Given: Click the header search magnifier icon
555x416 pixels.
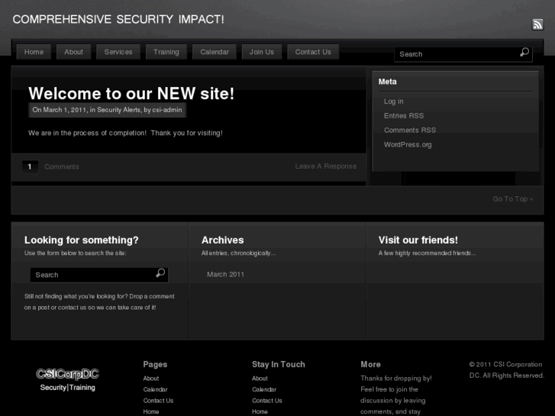Looking at the screenshot, I should [524, 53].
